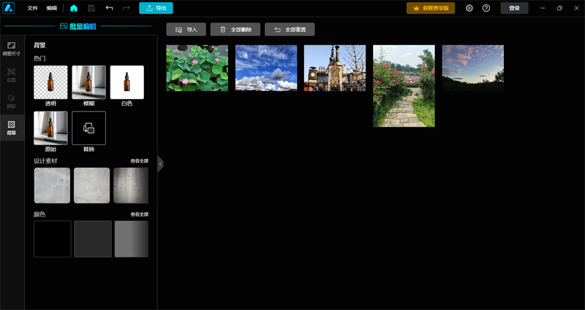
Task: Click the 设计素材 section label
Action: coord(45,160)
